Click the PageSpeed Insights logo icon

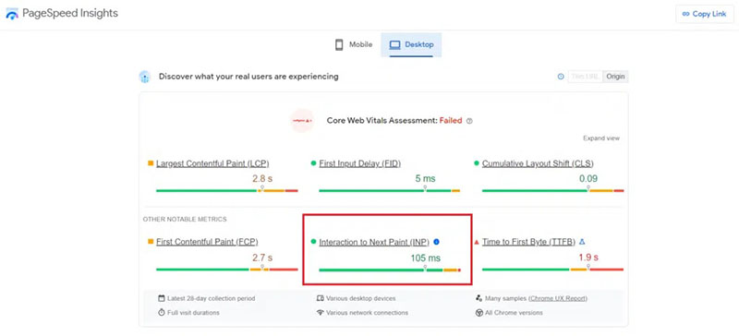tap(12, 14)
